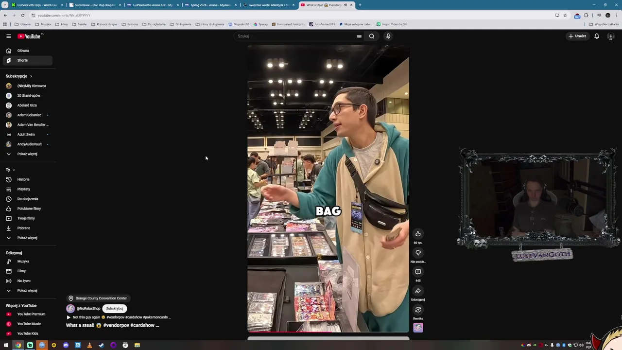Start voice search with the microphone
622x350 pixels.
[x=388, y=36]
